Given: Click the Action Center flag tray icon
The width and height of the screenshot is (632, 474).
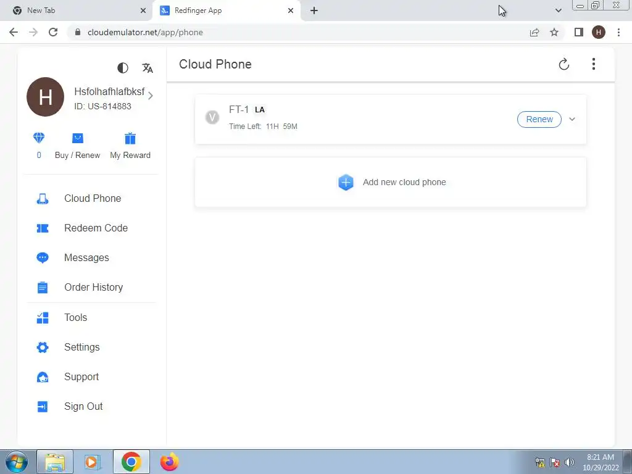Looking at the screenshot, I should point(555,462).
